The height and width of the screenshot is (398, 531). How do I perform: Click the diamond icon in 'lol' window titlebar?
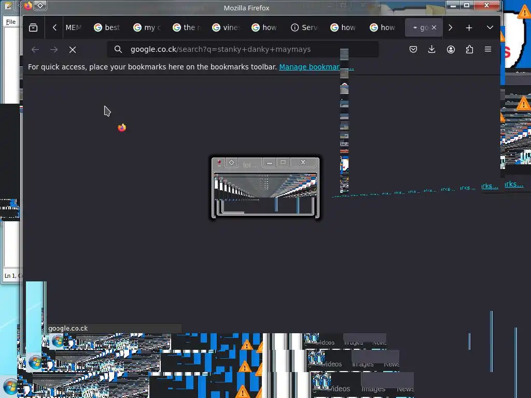(232, 162)
